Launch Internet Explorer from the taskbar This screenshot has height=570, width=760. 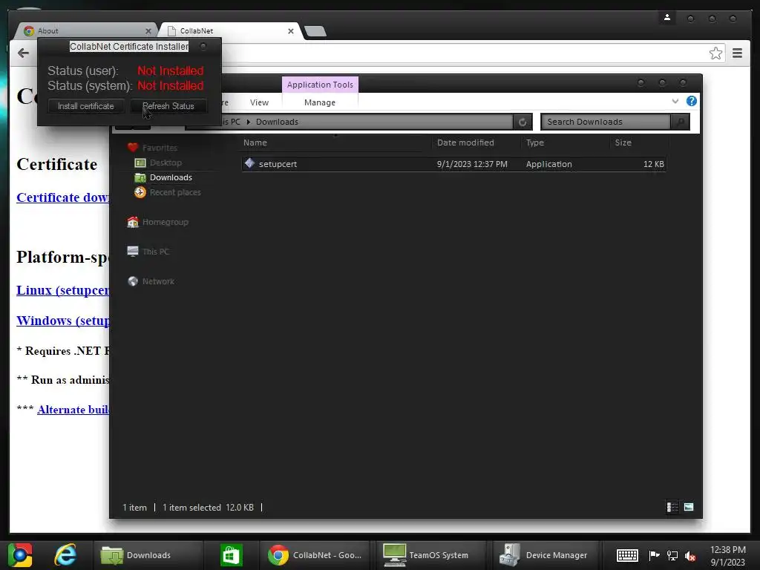[x=65, y=555]
